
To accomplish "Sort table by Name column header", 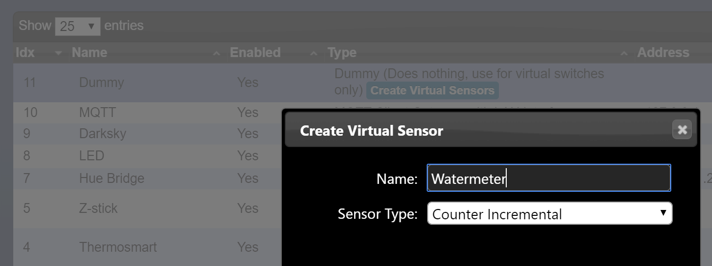I will (x=89, y=53).
